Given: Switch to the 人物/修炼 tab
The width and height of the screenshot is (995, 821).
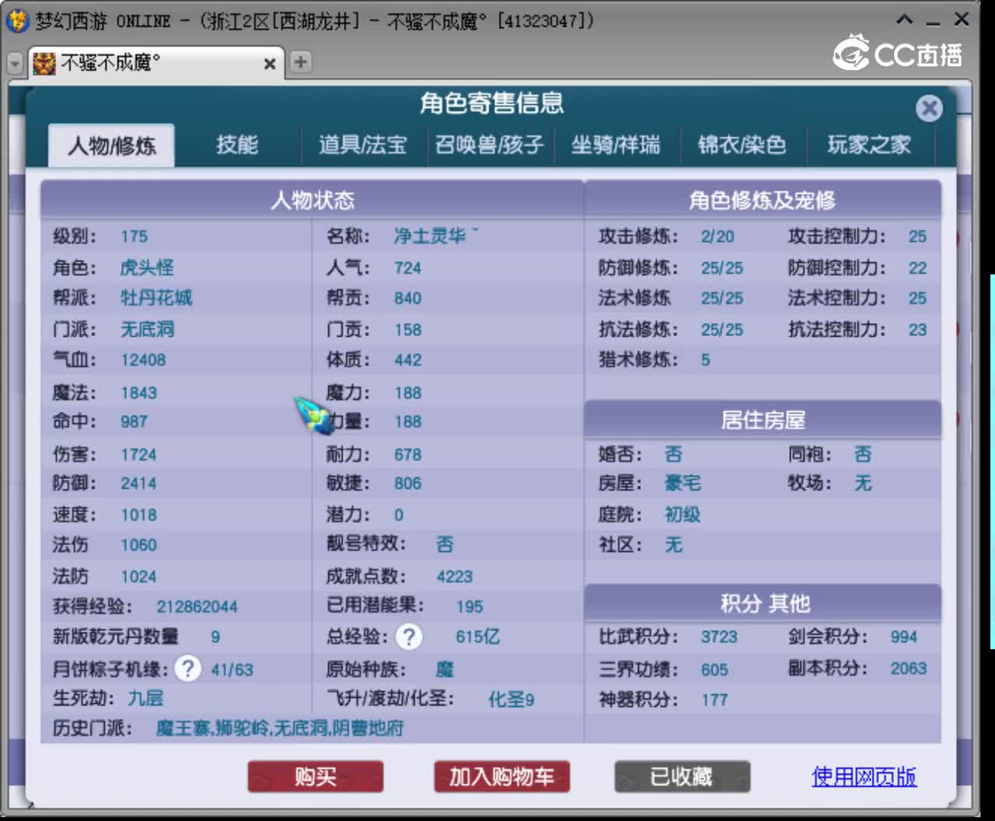Looking at the screenshot, I should [111, 145].
